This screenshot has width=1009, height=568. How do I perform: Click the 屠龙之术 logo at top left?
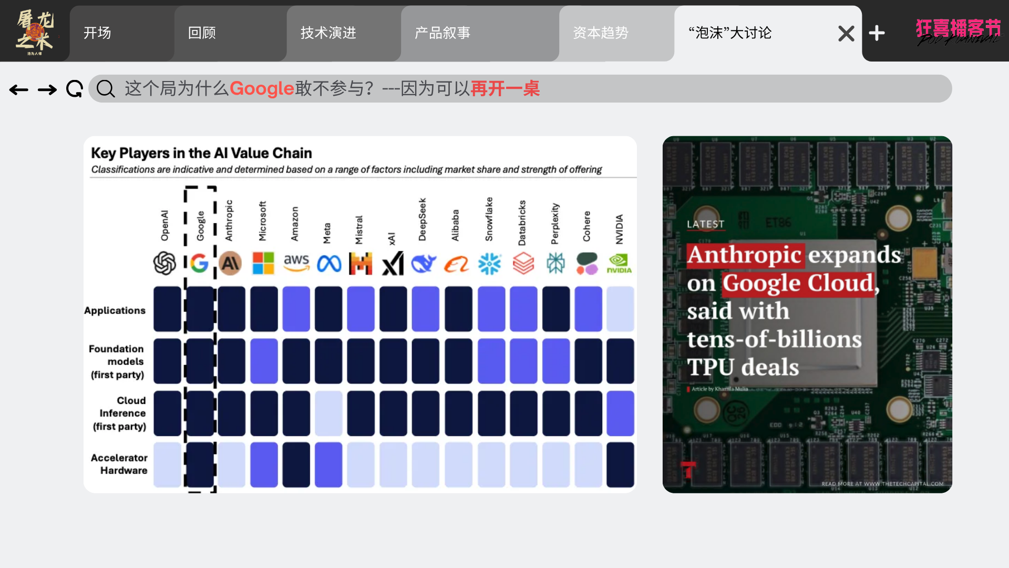click(35, 32)
